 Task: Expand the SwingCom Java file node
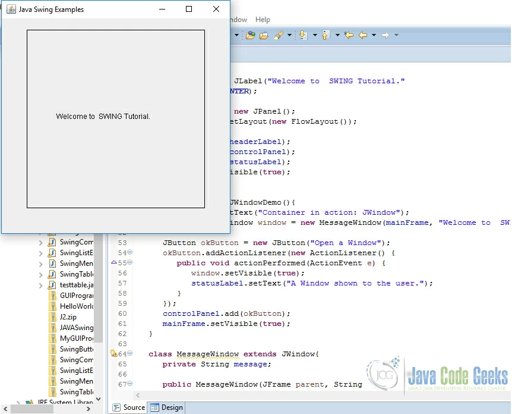point(40,243)
